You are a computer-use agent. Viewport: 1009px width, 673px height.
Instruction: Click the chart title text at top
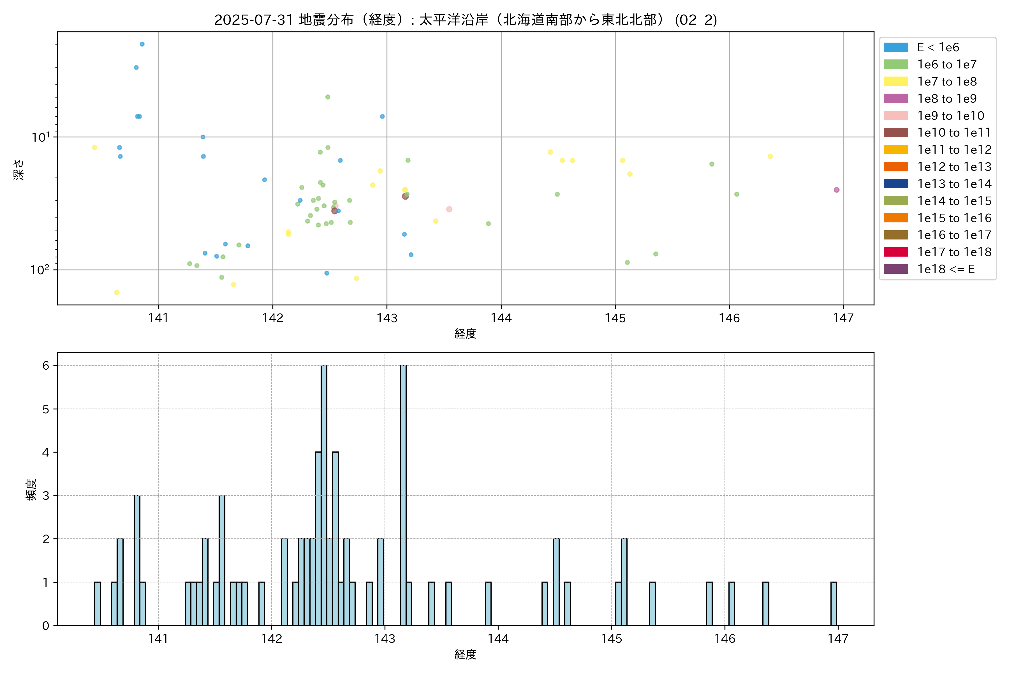pyautogui.click(x=466, y=20)
